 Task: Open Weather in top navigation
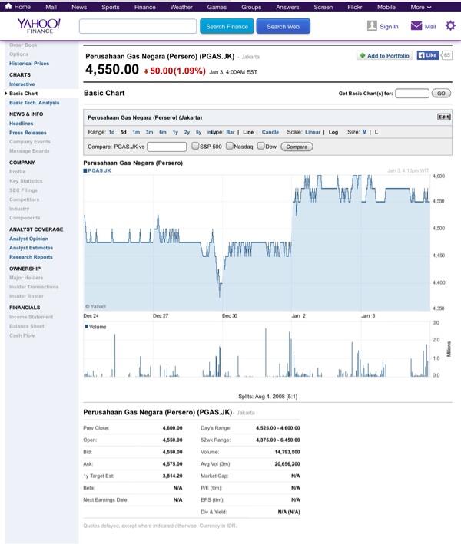(x=181, y=7)
